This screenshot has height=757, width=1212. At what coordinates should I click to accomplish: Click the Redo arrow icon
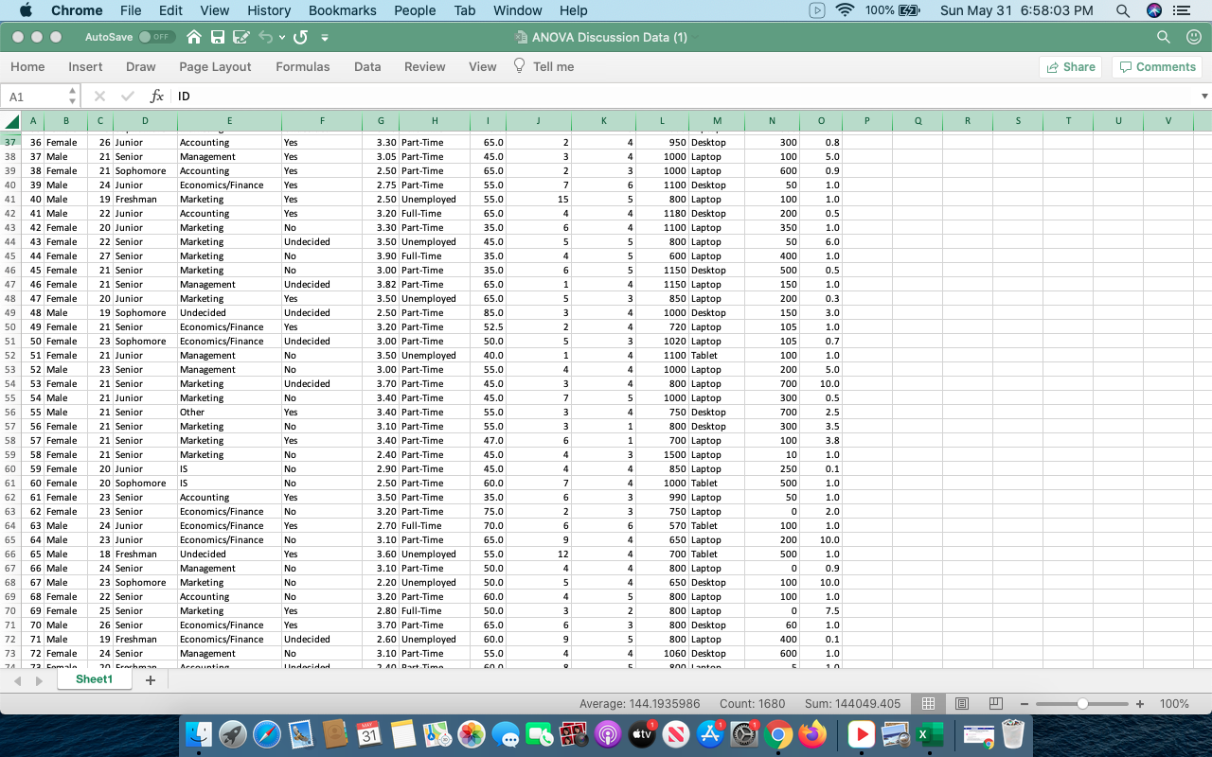[x=300, y=37]
